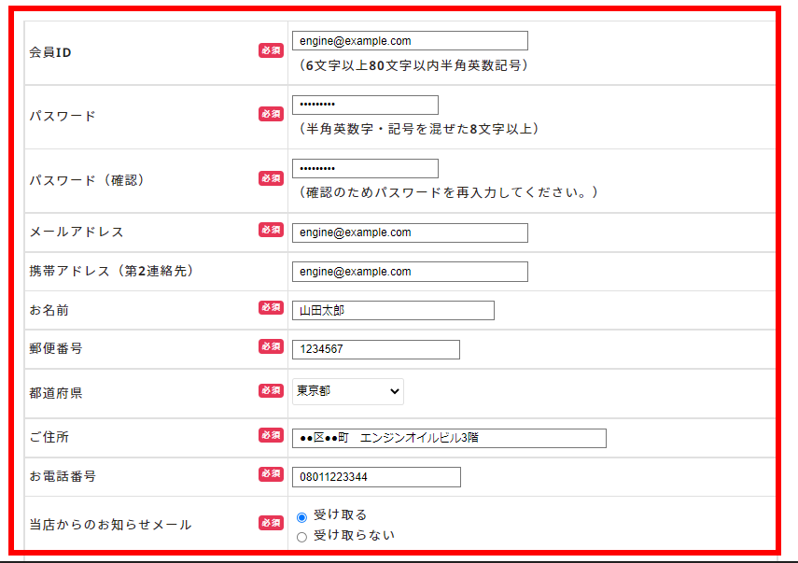The width and height of the screenshot is (798, 563).
Task: Select the 郵便番号 field showing 1234567
Action: click(x=375, y=349)
